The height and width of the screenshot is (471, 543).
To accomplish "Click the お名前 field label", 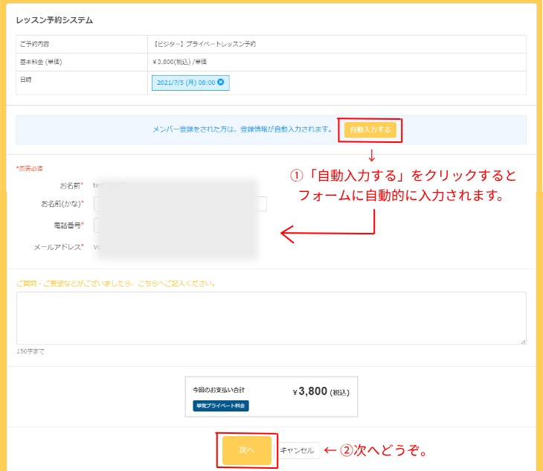I will tap(71, 184).
